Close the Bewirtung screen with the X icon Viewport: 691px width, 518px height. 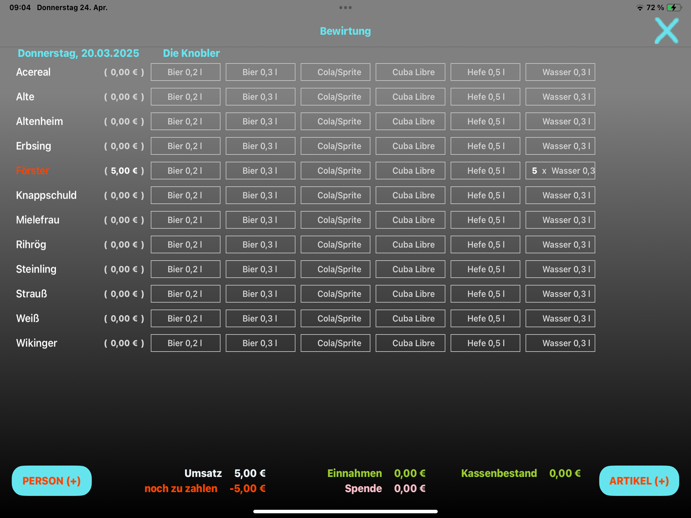666,31
